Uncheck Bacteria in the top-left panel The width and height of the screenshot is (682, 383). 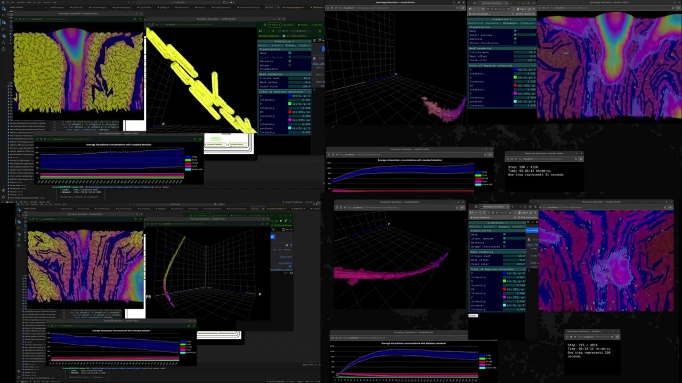tap(290, 61)
